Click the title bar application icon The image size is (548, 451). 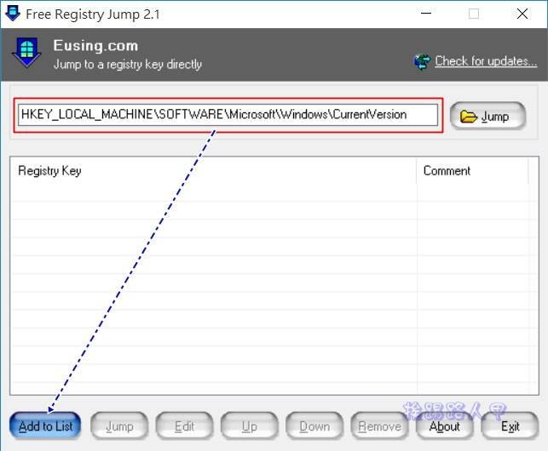coord(13,14)
